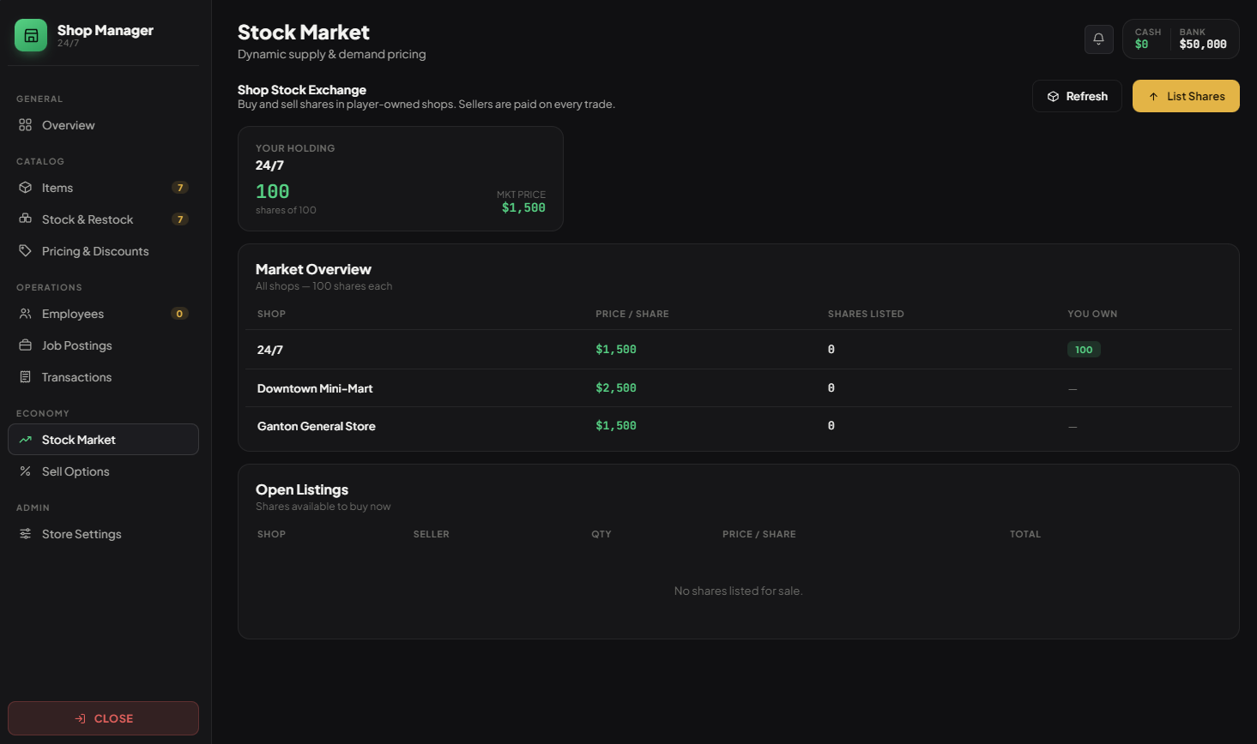Click the red CLOSE label

click(113, 718)
